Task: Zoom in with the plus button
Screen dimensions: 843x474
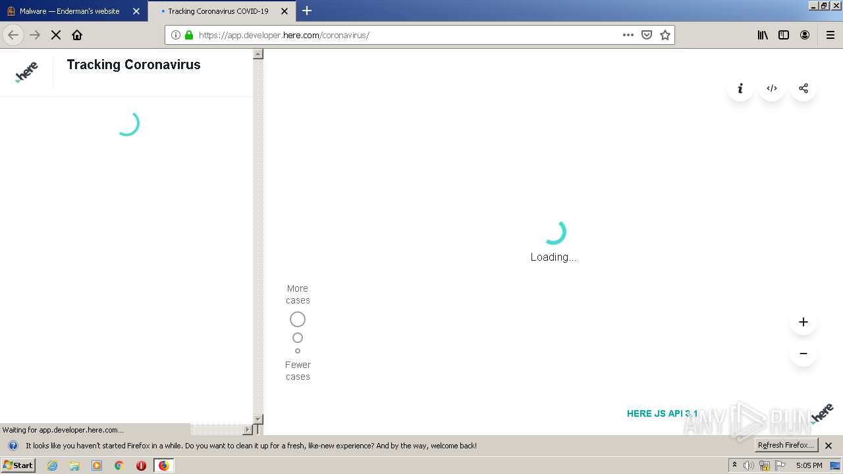Action: coord(803,322)
